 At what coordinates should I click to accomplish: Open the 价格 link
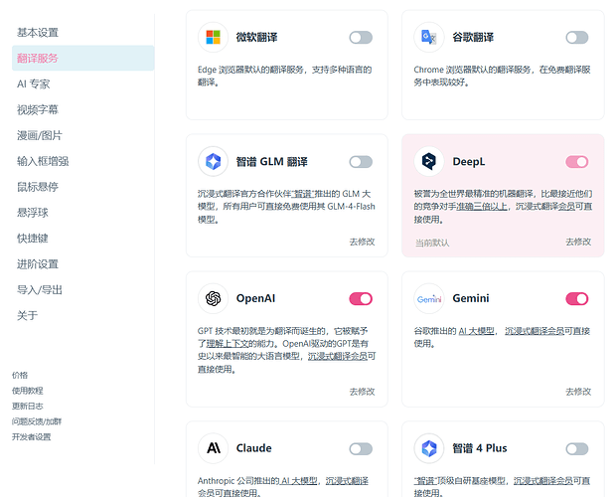20,375
